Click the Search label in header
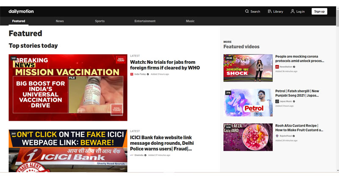Viewport: 339px width, 190px height. 256,12
